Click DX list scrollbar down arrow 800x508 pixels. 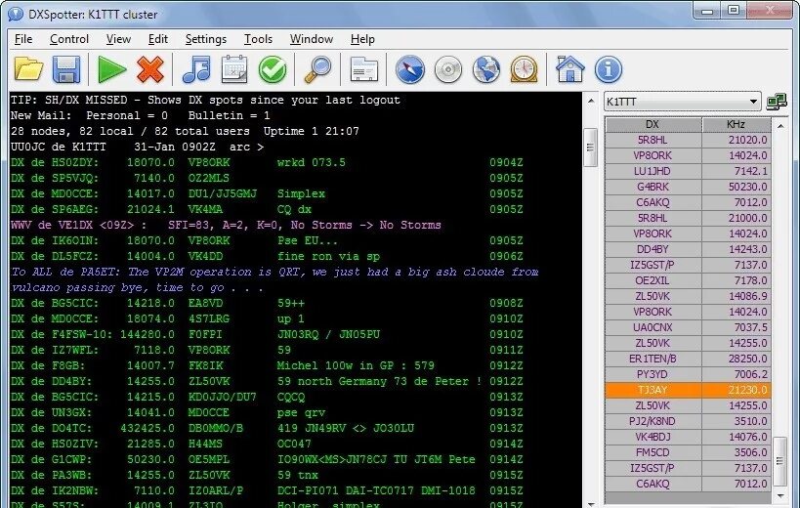coord(780,495)
